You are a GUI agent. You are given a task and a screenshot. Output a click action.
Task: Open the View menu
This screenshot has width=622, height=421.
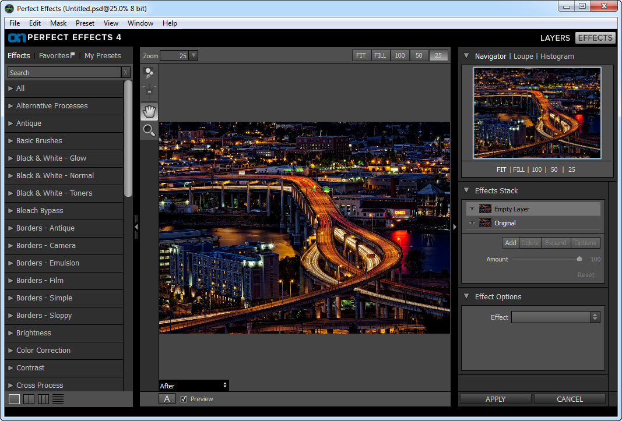111,23
